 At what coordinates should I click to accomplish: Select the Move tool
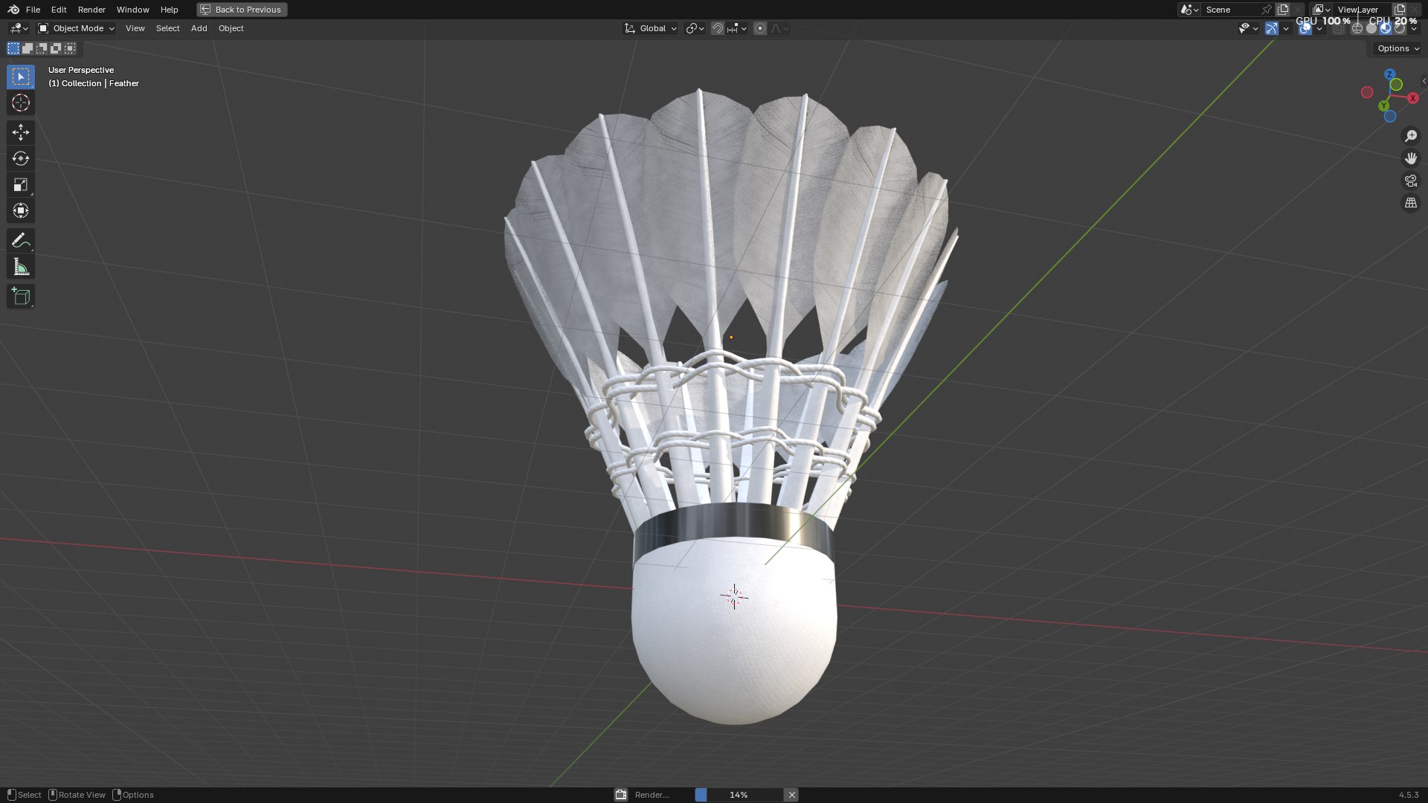[x=21, y=132]
